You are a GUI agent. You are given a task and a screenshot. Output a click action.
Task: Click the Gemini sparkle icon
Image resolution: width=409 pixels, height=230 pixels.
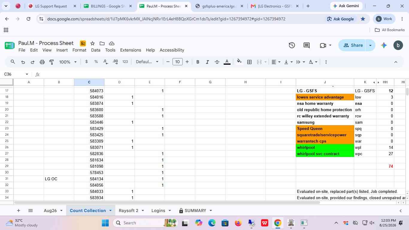coord(384,45)
